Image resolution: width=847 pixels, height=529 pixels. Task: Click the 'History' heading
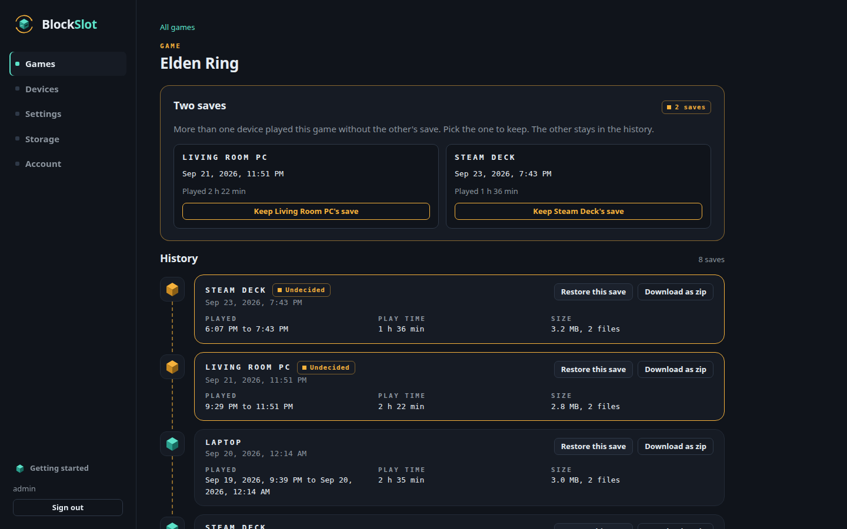tap(179, 259)
